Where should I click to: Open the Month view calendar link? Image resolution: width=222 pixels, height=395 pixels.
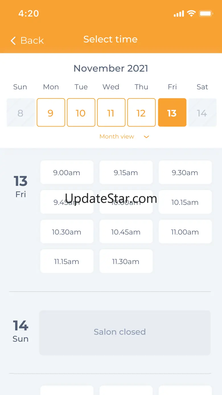(x=117, y=137)
